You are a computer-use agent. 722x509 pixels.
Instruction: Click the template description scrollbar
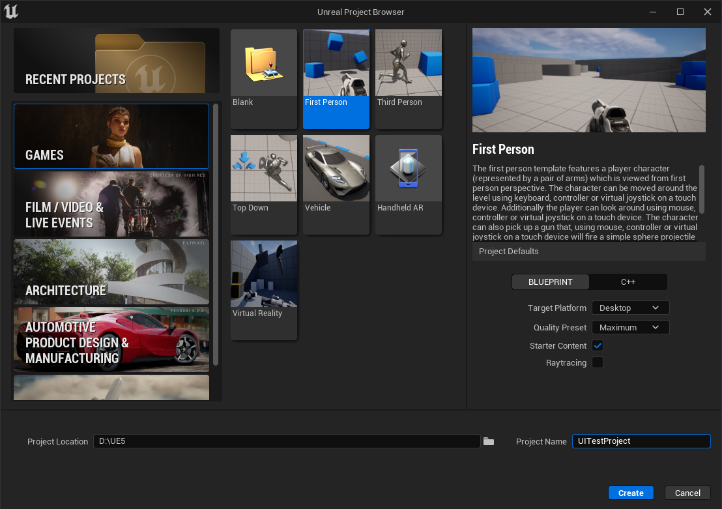pos(702,189)
